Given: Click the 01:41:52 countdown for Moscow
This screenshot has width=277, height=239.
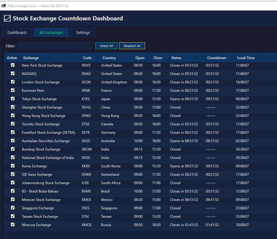Looking at the screenshot, I should click(212, 225).
